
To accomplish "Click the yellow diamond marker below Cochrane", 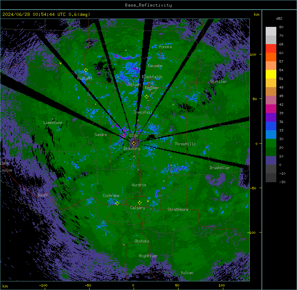I will pyautogui.click(x=117, y=203).
